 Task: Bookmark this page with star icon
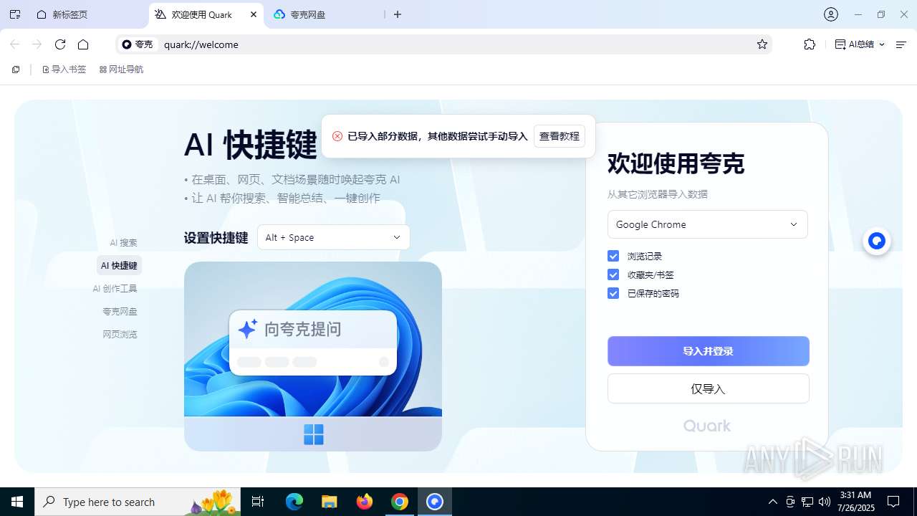coord(762,44)
